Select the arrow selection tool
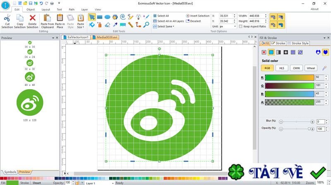 92,17
